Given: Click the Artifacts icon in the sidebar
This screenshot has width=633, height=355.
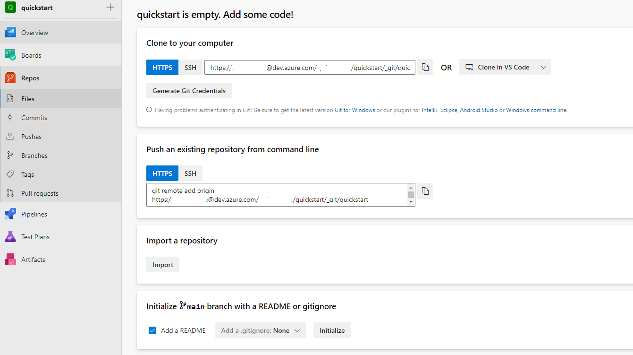Looking at the screenshot, I should 10,260.
